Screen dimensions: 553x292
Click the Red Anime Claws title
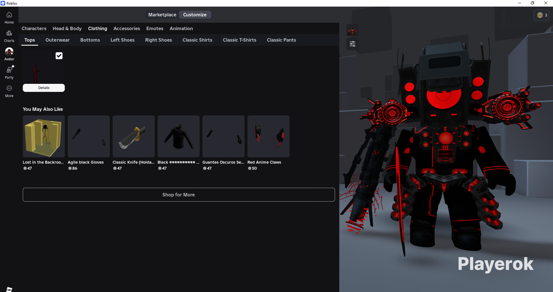click(x=264, y=162)
